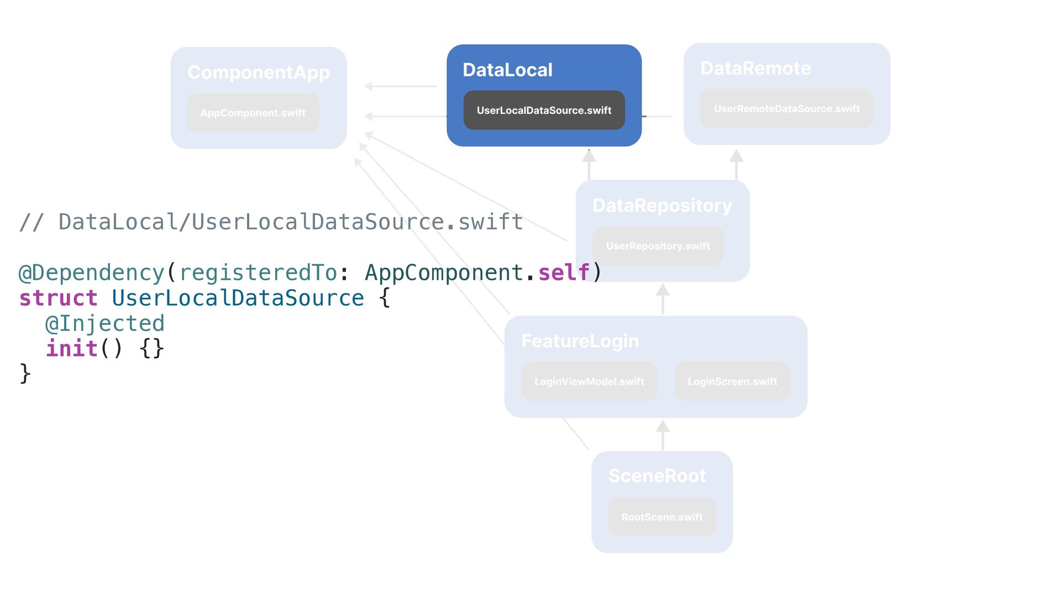Click the @Injected attribute in code
The width and height of the screenshot is (1061, 596).
click(x=105, y=323)
